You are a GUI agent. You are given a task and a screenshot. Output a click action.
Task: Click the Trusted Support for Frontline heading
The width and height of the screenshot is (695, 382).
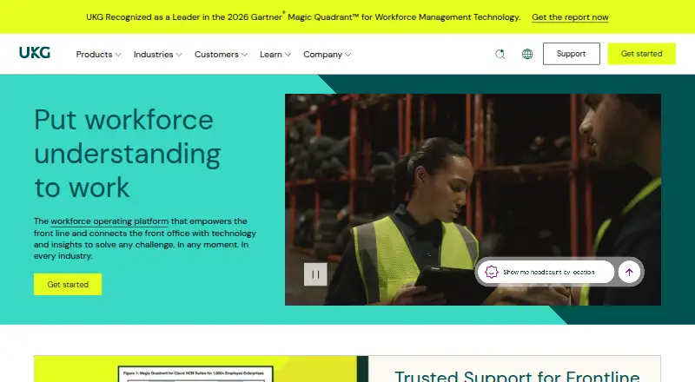pos(517,376)
